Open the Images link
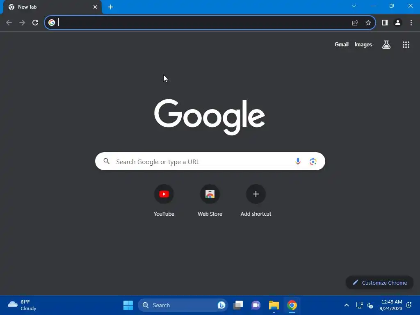Viewport: 420px width, 315px height. [363, 44]
